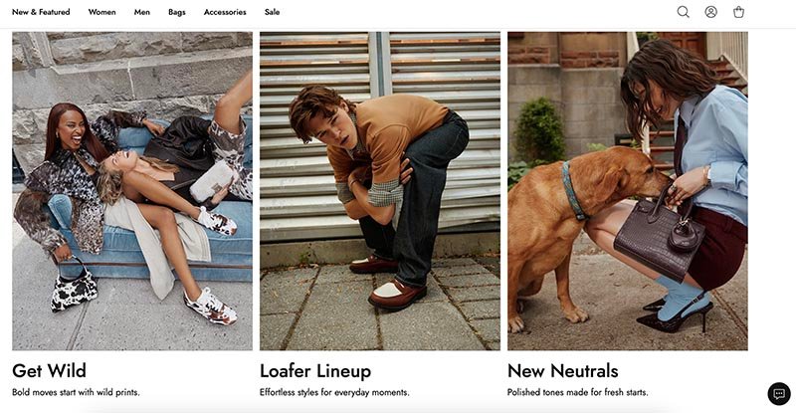Select the Men navigation item
The height and width of the screenshot is (413, 796).
142,12
